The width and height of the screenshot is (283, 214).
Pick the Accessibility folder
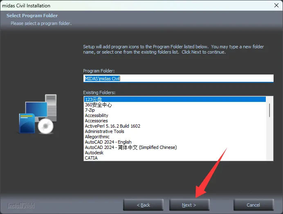point(175,115)
